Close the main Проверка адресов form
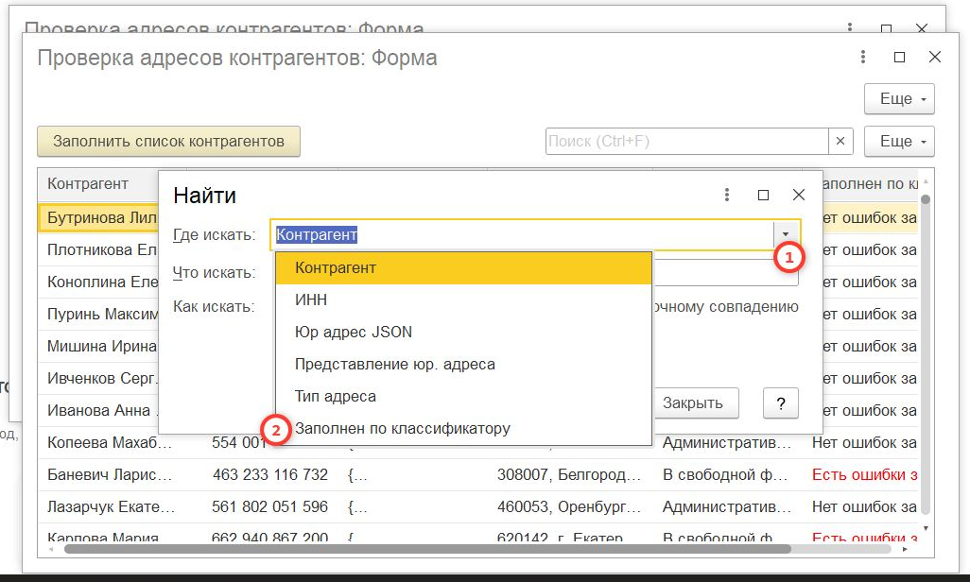970x582 pixels. pos(935,58)
